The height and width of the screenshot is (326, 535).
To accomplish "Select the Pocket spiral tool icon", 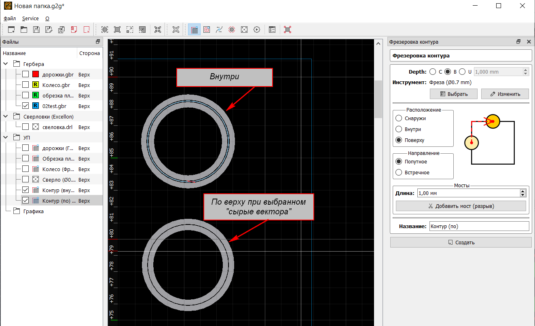I will click(x=207, y=30).
